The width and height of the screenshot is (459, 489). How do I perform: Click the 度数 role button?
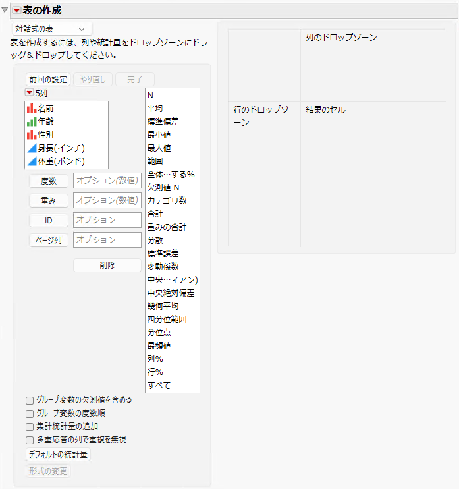click(49, 181)
